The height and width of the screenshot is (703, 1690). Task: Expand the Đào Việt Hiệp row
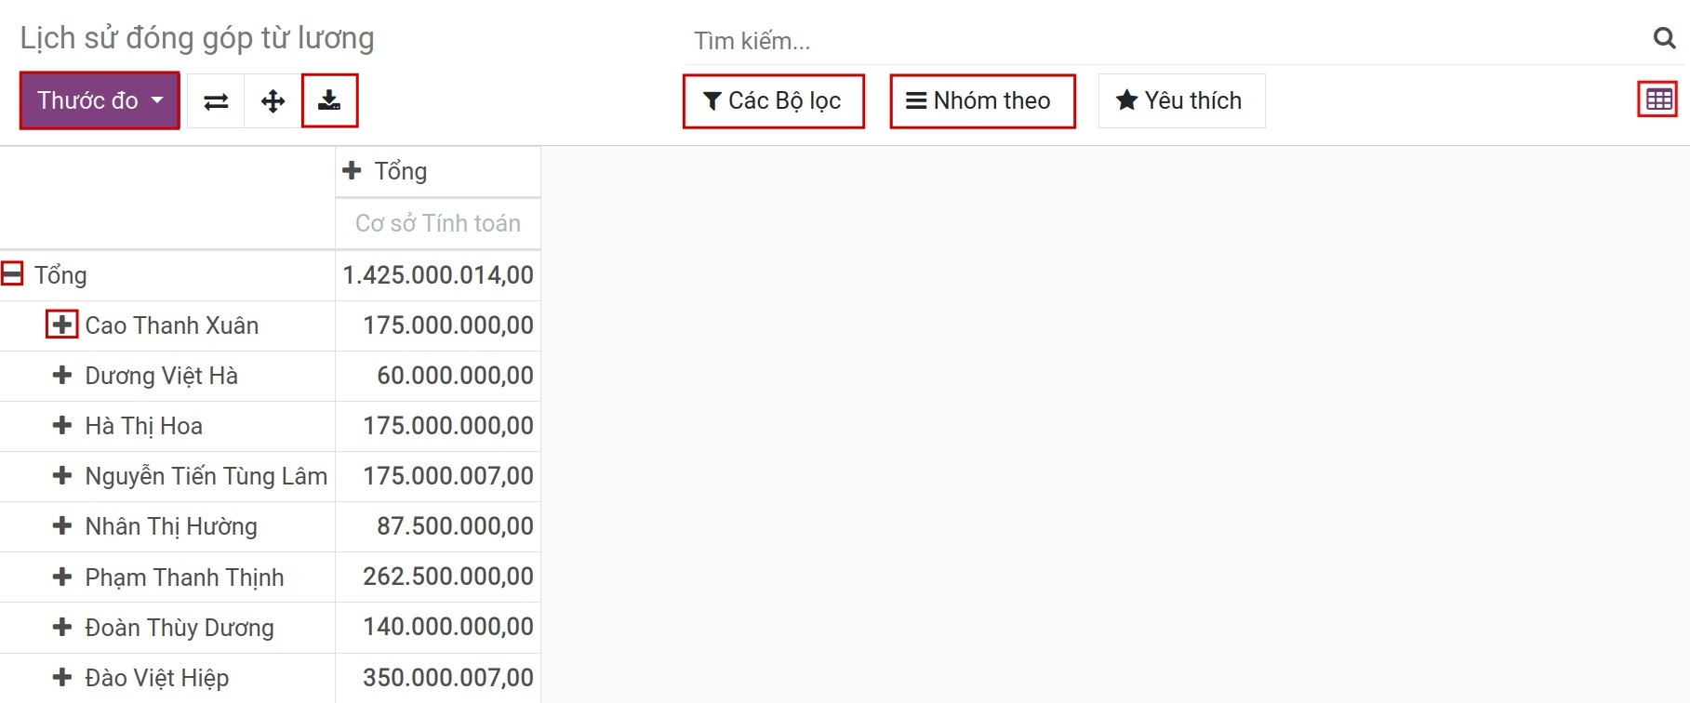[62, 678]
